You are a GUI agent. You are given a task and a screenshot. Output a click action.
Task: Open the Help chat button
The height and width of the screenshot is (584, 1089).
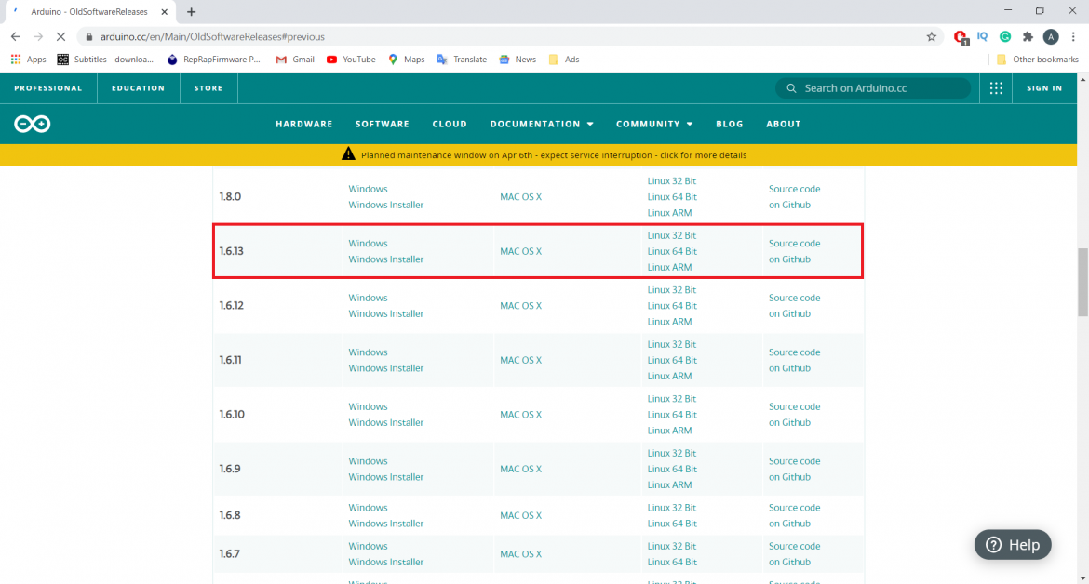(x=1013, y=545)
